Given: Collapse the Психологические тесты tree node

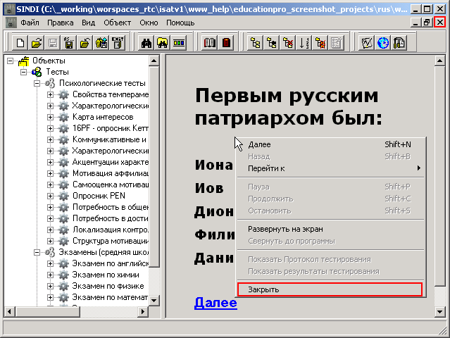Looking at the screenshot, I should point(38,83).
